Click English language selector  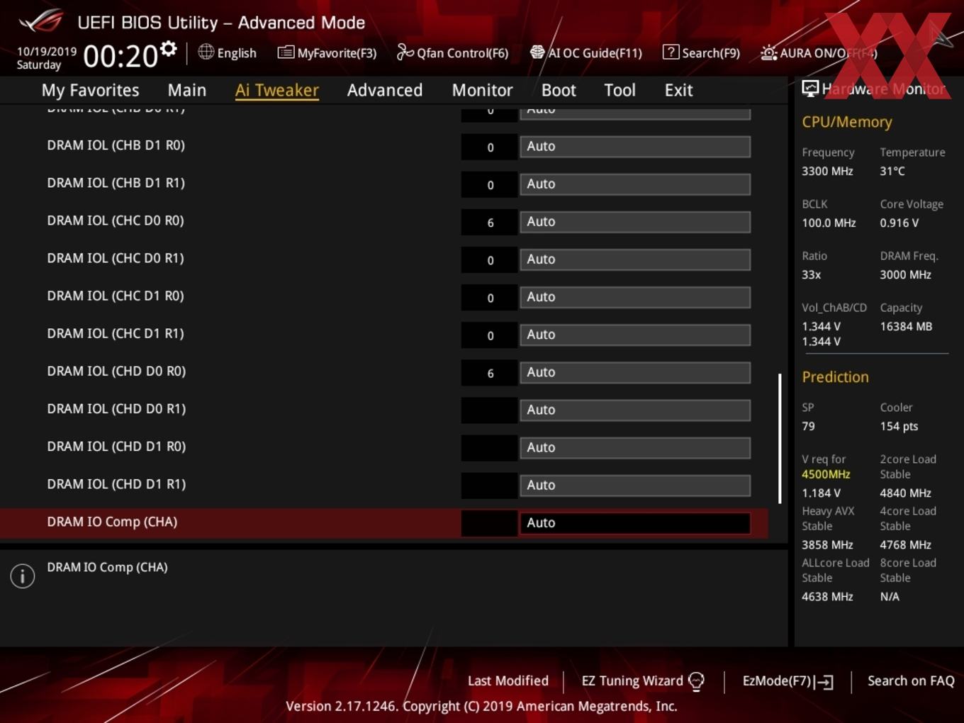pos(237,53)
